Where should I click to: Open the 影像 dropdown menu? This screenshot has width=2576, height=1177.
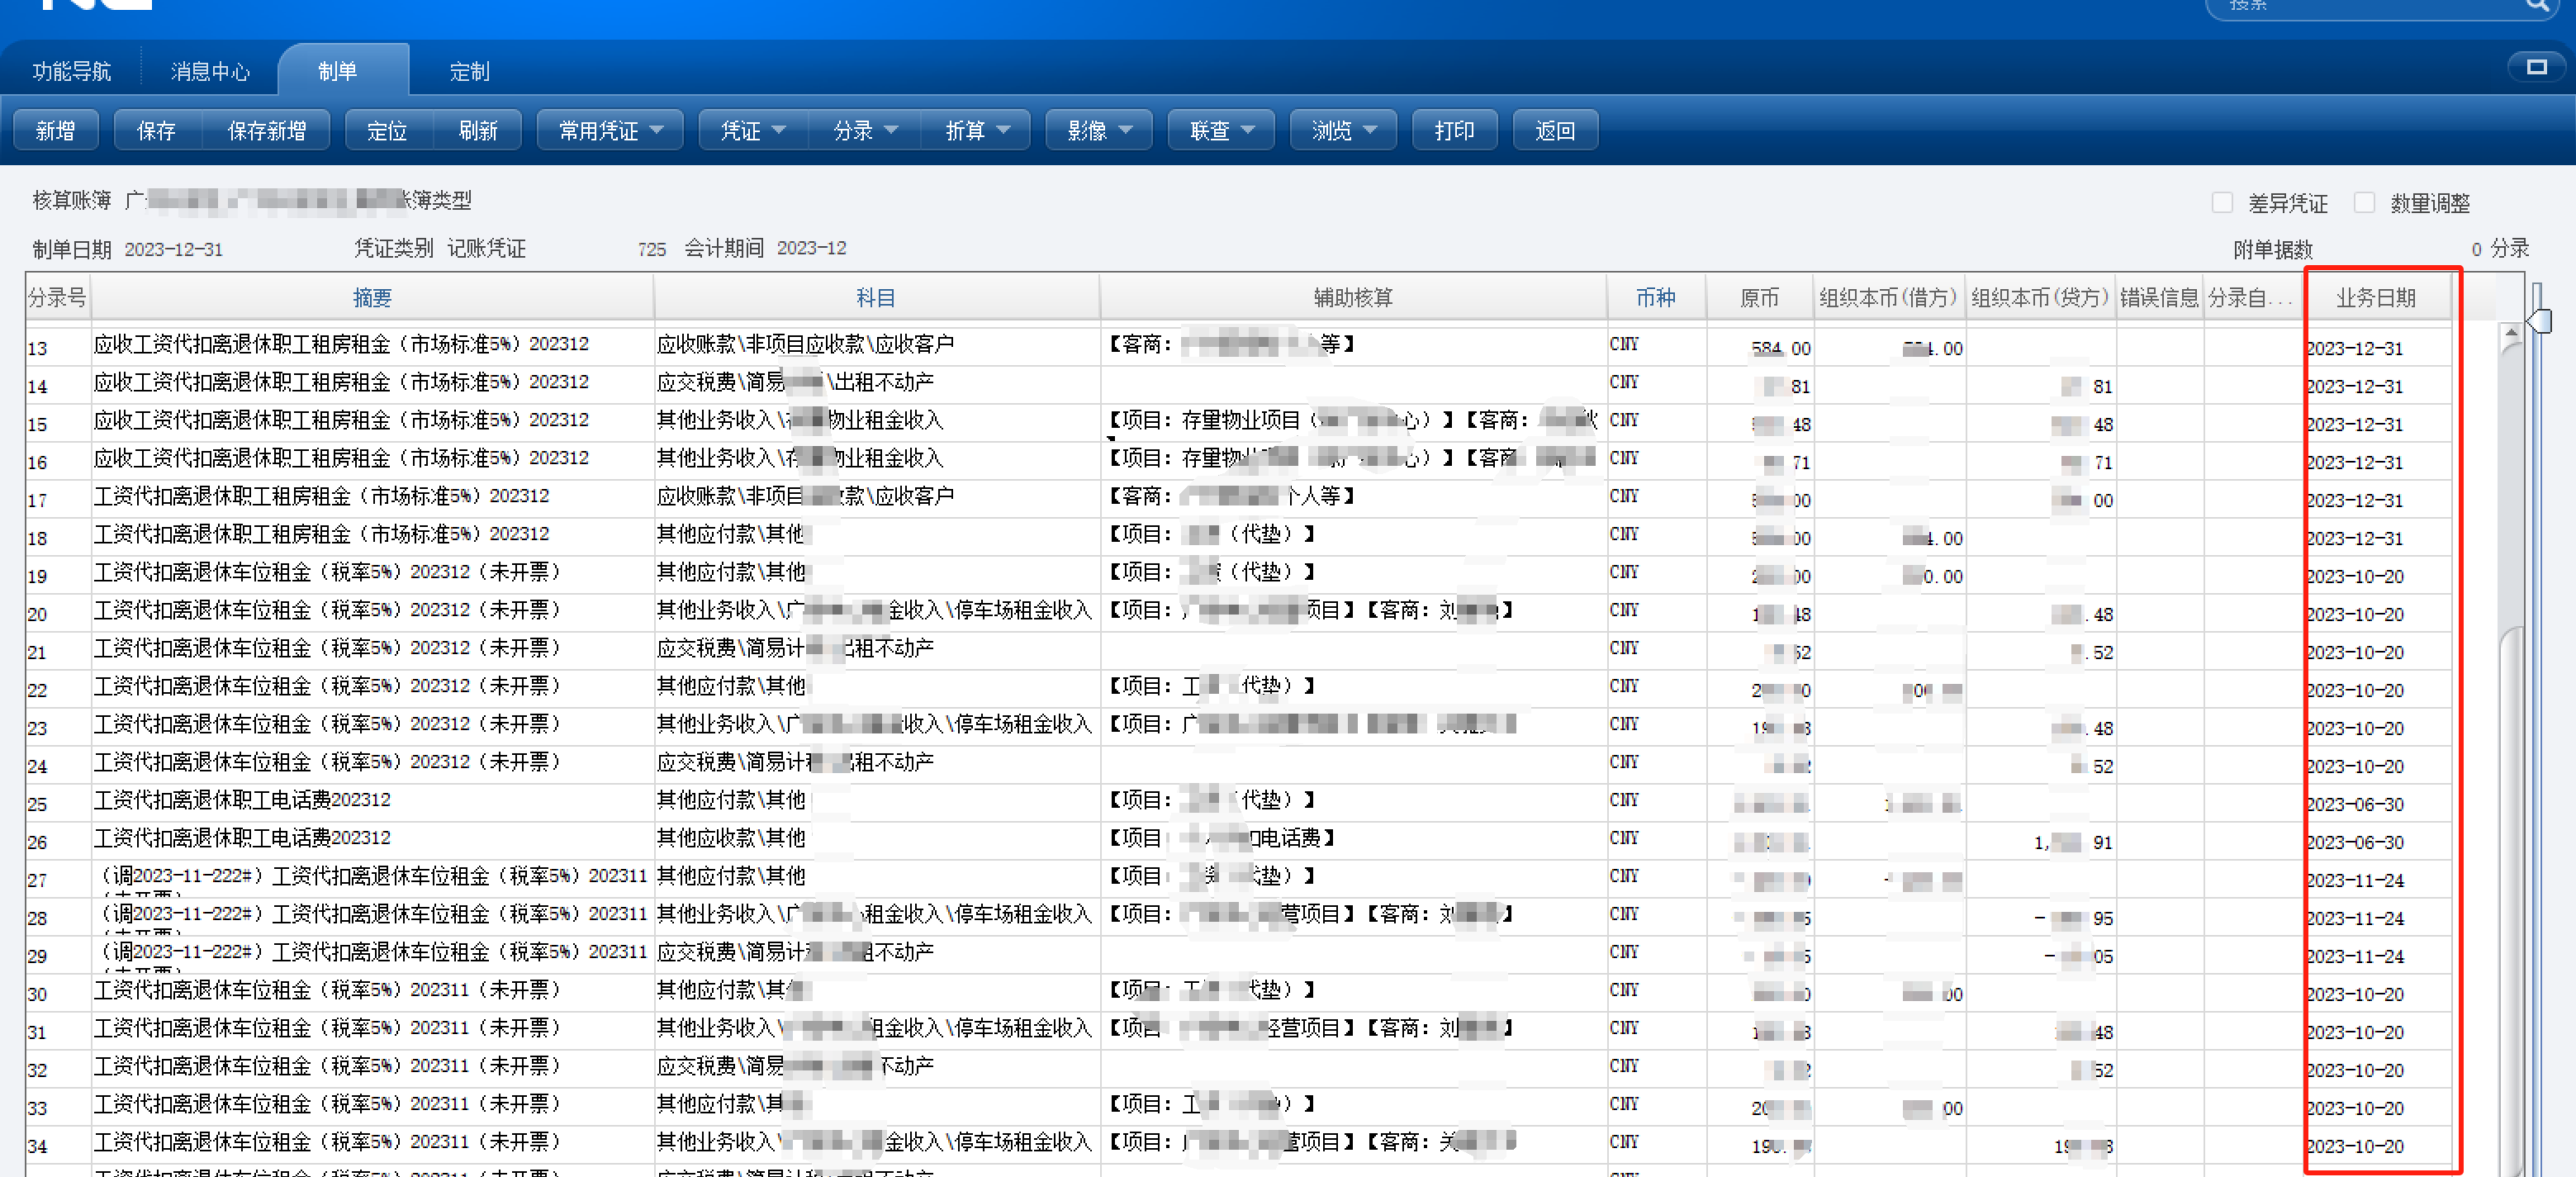pos(1099,130)
